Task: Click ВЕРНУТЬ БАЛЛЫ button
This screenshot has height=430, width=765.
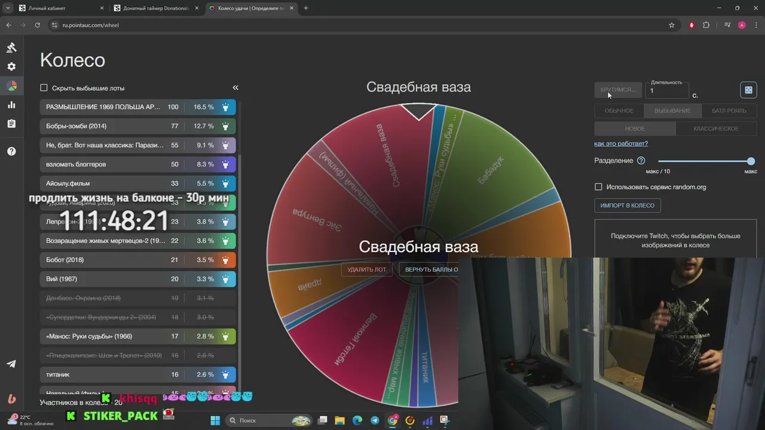Action: 430,269
